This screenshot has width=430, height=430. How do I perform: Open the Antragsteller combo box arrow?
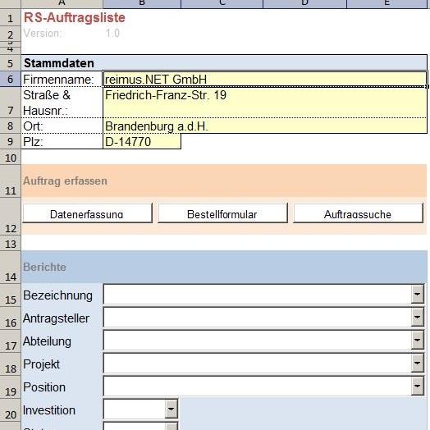(x=418, y=318)
